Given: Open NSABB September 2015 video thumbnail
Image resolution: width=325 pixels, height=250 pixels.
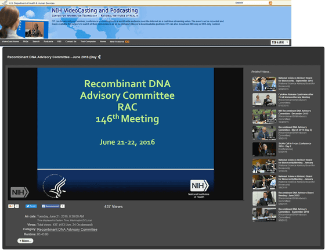Looking at the screenshot, I should [x=264, y=84].
